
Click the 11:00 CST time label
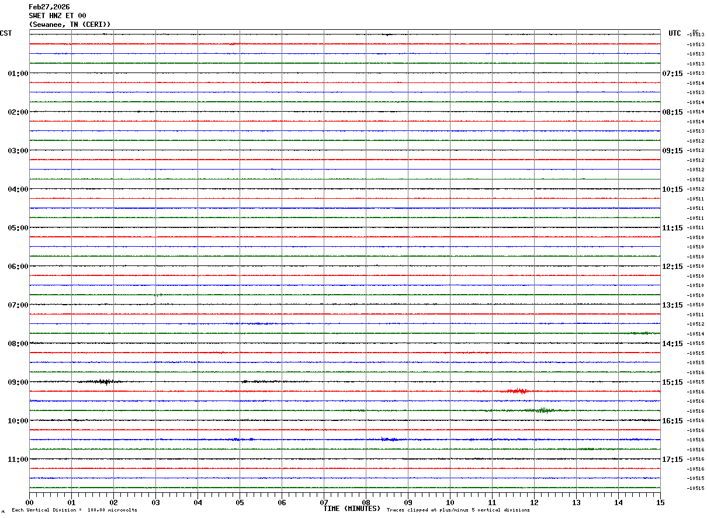coord(18,460)
